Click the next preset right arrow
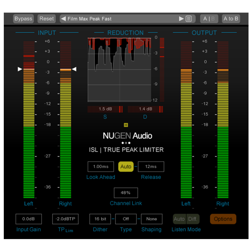The width and height of the screenshot is (252, 252). pyautogui.click(x=181, y=19)
